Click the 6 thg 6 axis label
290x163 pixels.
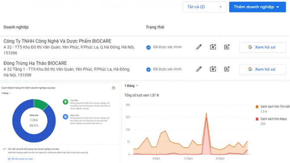pos(156,159)
